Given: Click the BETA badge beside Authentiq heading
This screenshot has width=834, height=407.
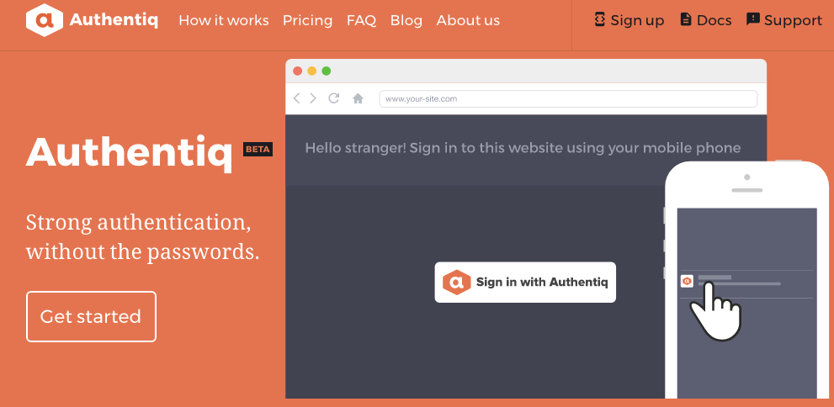Looking at the screenshot, I should click(258, 150).
